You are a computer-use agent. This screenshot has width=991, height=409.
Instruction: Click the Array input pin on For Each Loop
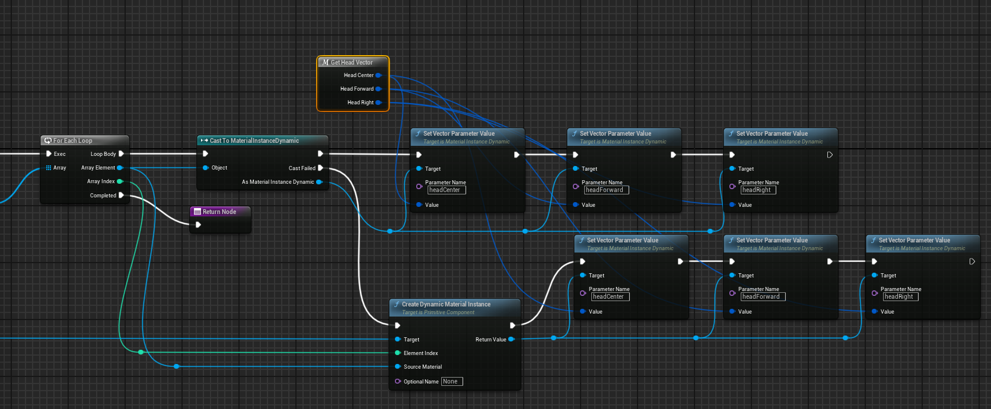pyautogui.click(x=49, y=168)
